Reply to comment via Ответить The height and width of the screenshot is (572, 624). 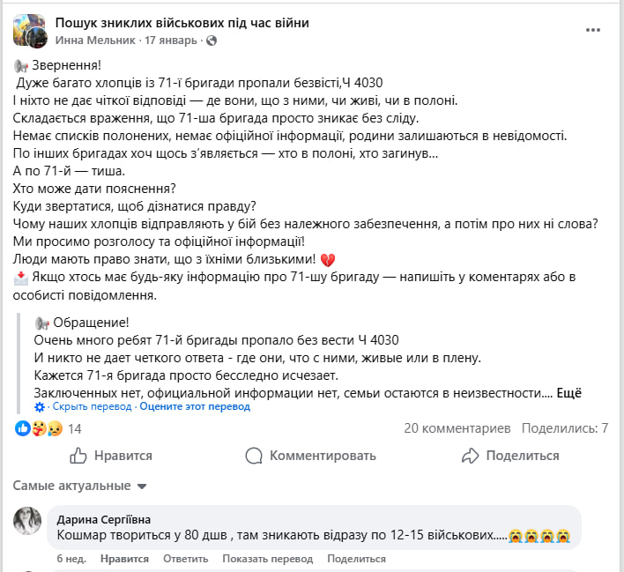[181, 559]
